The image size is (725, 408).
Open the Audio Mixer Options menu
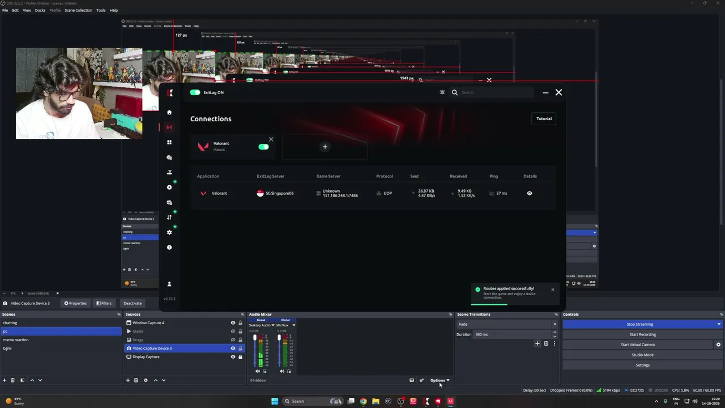tap(440, 380)
